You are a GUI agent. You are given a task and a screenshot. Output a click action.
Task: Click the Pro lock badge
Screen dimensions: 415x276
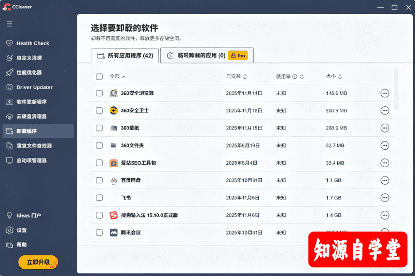(x=238, y=55)
